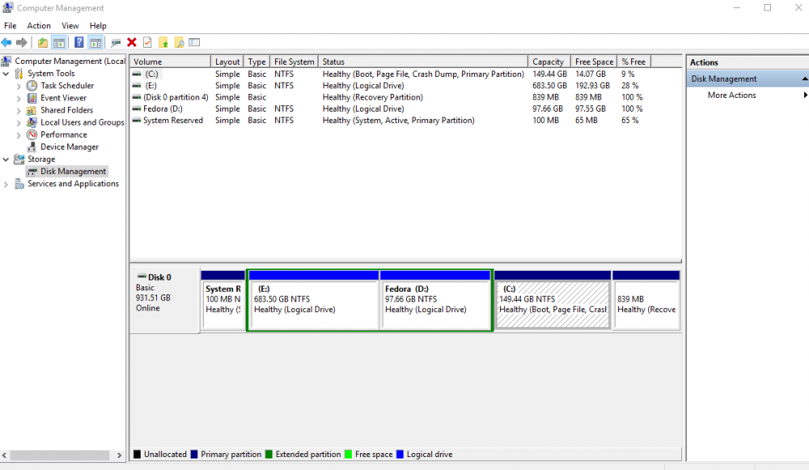Select Disk Management in tree
The image size is (809, 470).
pos(73,171)
